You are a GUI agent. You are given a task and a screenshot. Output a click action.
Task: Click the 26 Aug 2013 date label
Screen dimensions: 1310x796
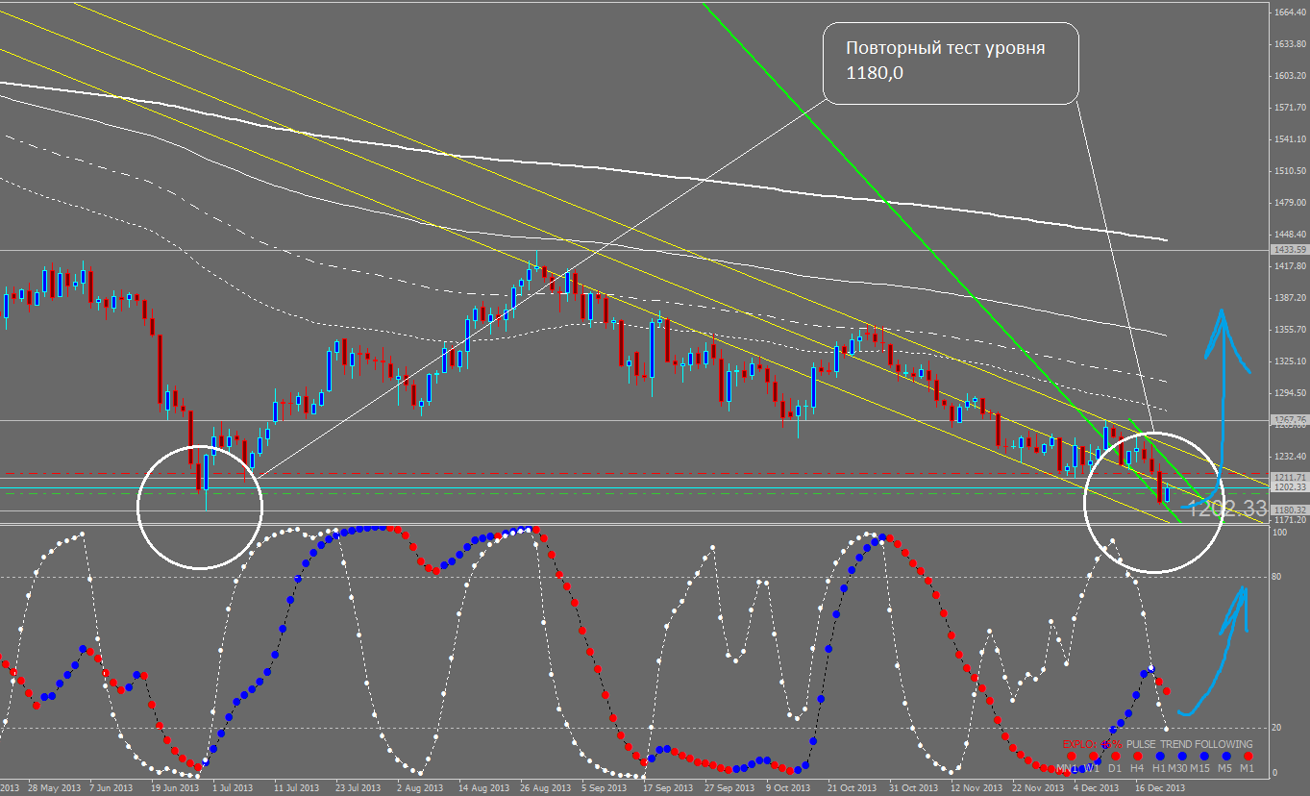point(545,788)
